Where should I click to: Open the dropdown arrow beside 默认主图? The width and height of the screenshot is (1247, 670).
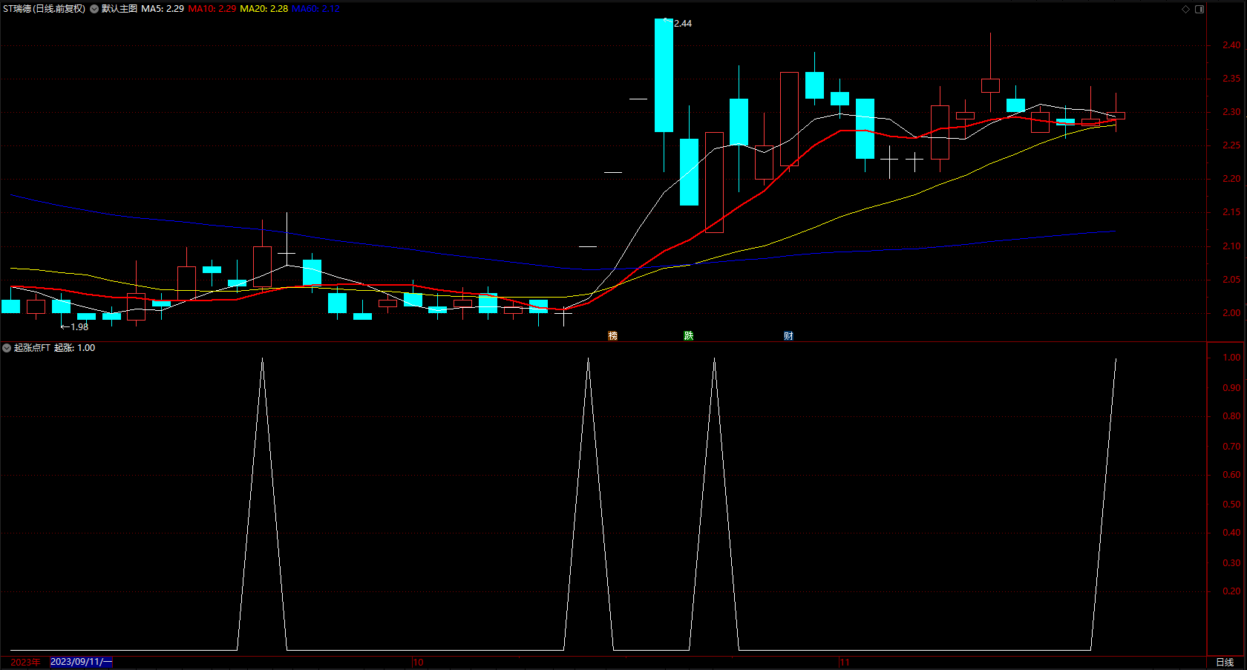click(x=94, y=9)
